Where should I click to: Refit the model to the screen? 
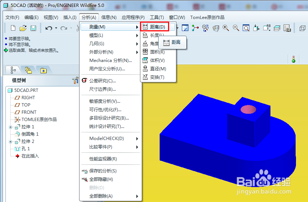pos(246,28)
